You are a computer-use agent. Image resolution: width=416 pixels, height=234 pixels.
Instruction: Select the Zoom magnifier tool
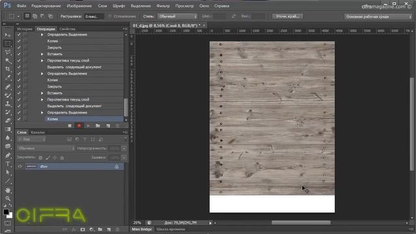pos(8,198)
